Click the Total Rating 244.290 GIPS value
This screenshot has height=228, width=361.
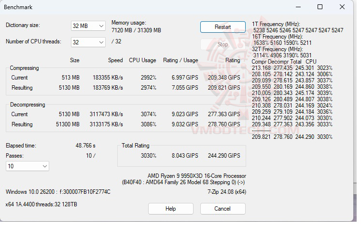[224, 156]
